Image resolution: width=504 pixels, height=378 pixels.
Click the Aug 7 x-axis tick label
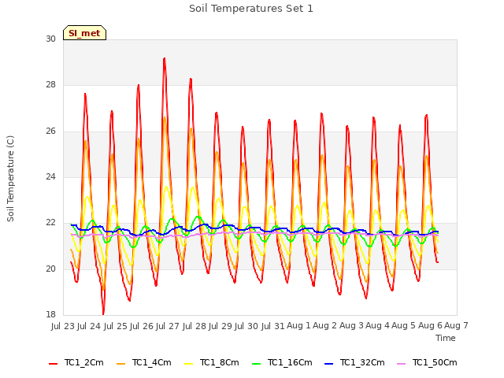457,326
